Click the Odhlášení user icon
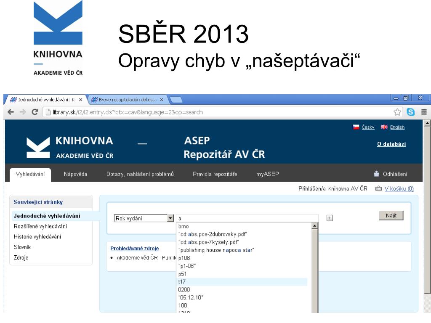 (377, 174)
